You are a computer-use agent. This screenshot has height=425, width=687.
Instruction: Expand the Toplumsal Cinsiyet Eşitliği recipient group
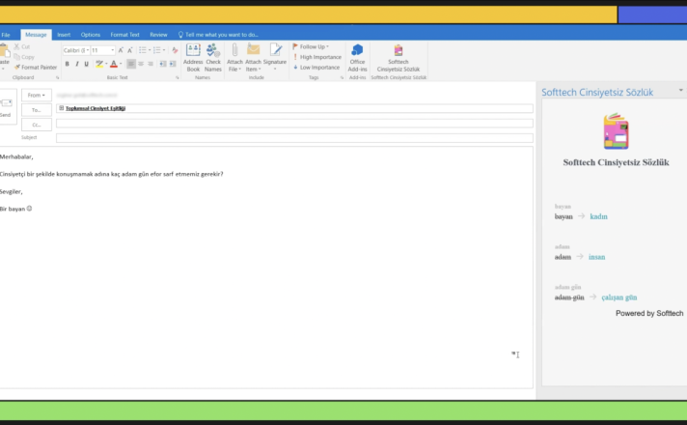[62, 108]
